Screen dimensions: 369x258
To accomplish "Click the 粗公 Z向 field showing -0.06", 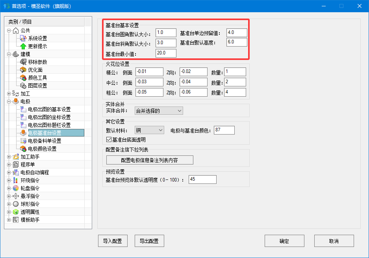I will pos(193,92).
